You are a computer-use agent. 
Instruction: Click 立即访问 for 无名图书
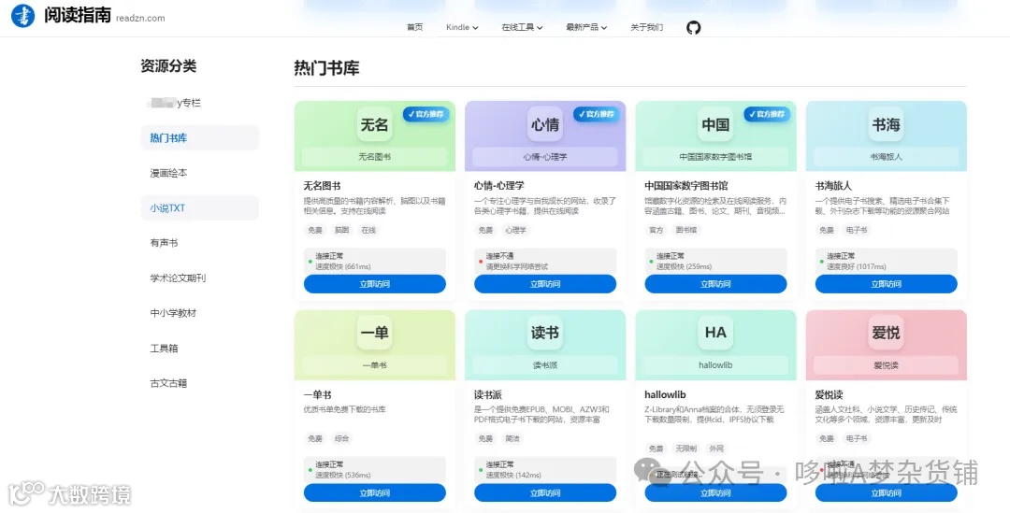[375, 284]
